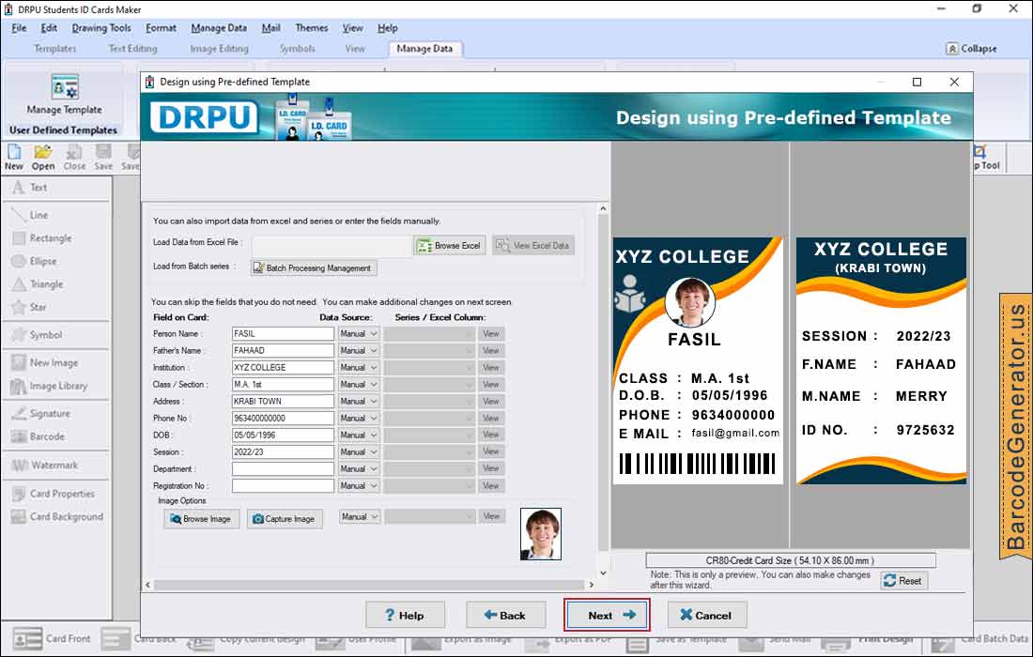This screenshot has width=1033, height=657.
Task: Click the Department input field
Action: [284, 468]
